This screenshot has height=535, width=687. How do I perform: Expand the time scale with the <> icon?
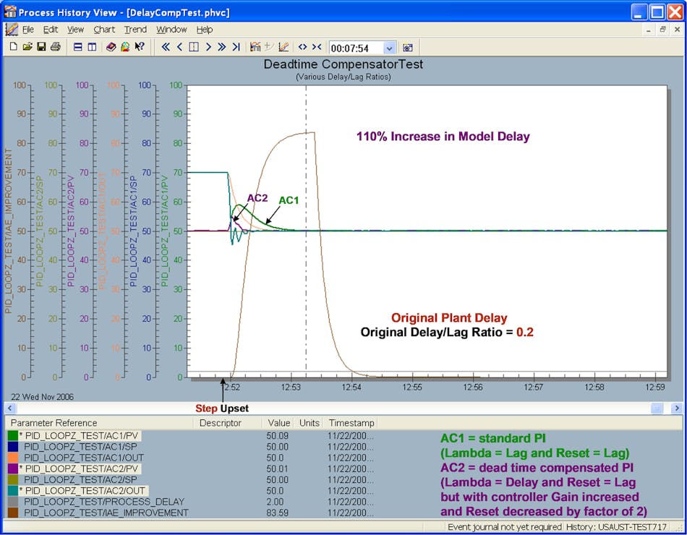click(x=302, y=47)
